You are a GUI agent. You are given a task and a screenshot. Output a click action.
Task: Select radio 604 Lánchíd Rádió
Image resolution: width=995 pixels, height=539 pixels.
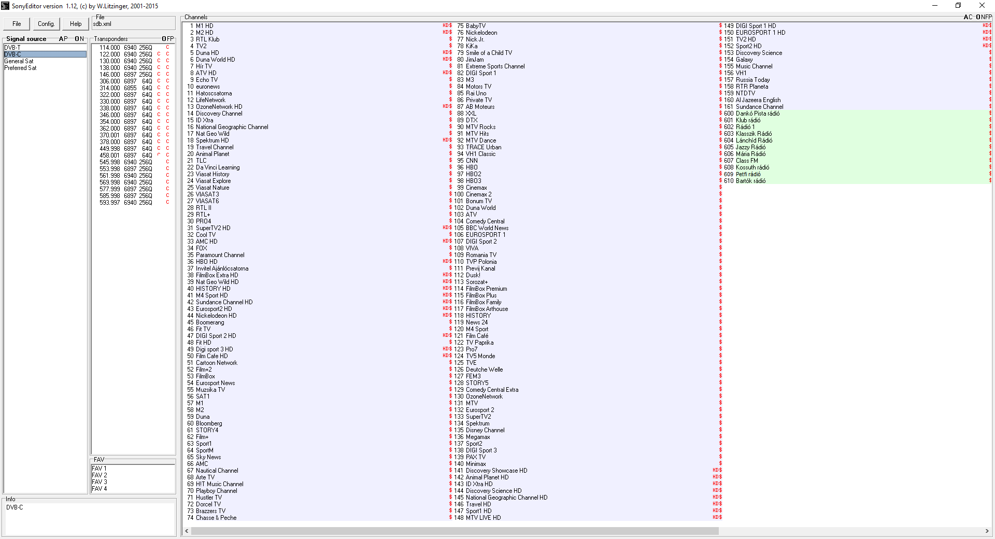click(x=857, y=140)
